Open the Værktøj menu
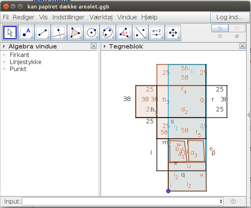 tap(101, 17)
